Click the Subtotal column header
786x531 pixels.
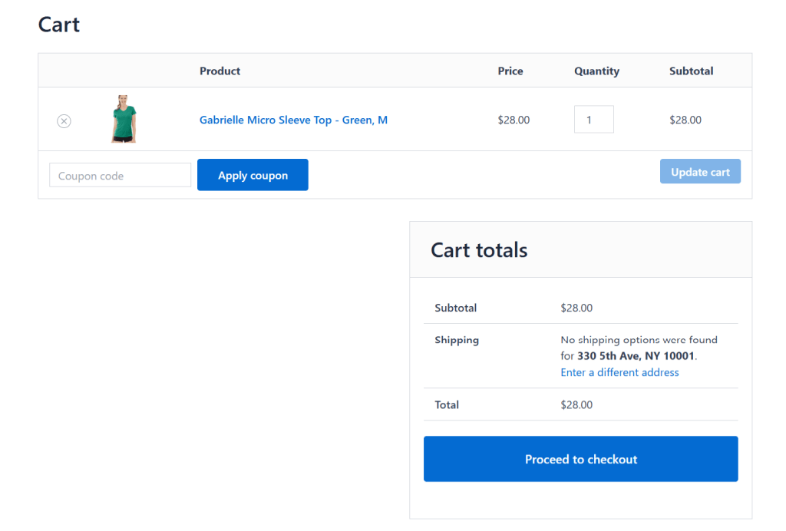[691, 71]
